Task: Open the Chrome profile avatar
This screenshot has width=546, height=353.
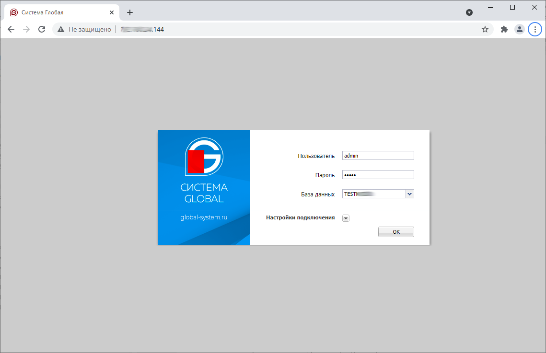Action: tap(519, 29)
